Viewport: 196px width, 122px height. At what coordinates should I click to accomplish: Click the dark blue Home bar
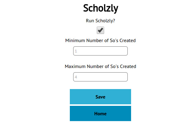pos(100,113)
